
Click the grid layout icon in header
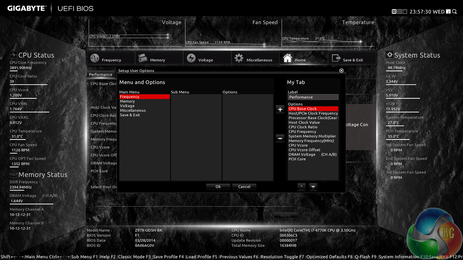[400, 11]
